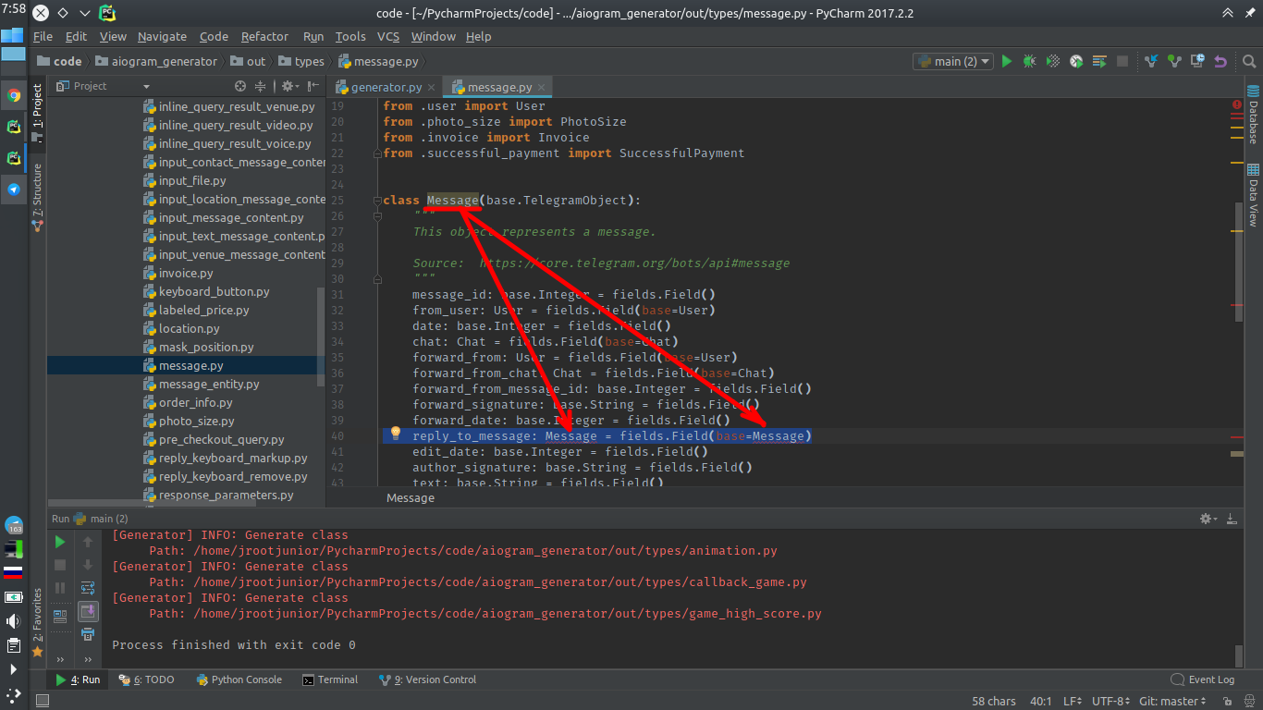The width and height of the screenshot is (1263, 710).
Task: Restore layout icon in Run panel
Action: coord(60,615)
